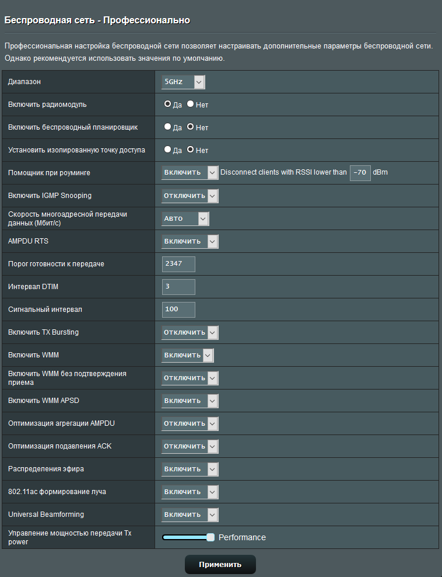Select Нет for Включить радиомодуль
Image resolution: width=442 pixels, height=577 pixels.
pos(190,105)
